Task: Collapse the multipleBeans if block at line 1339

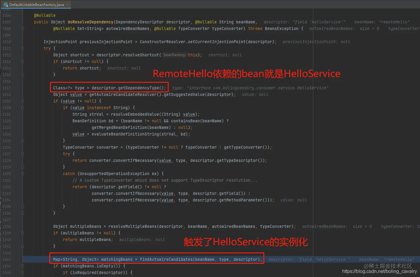Action: [x=23, y=233]
